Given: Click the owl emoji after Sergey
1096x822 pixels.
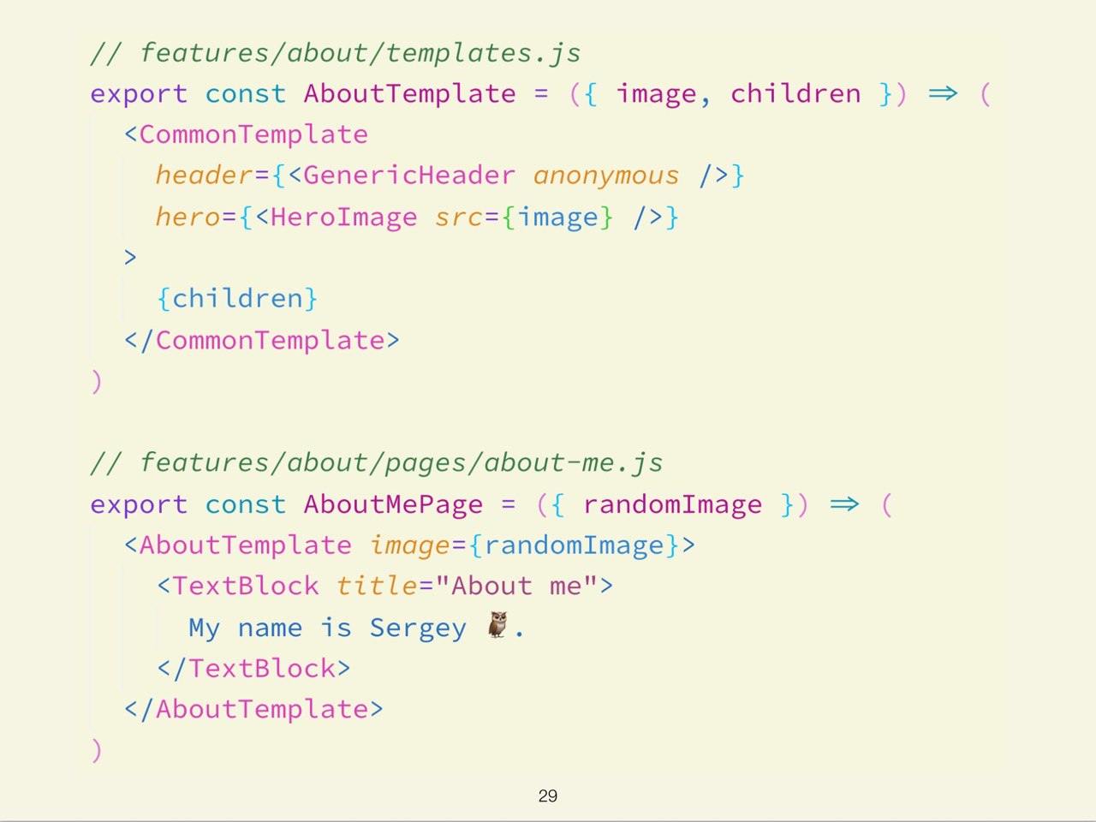Looking at the screenshot, I should tap(497, 625).
